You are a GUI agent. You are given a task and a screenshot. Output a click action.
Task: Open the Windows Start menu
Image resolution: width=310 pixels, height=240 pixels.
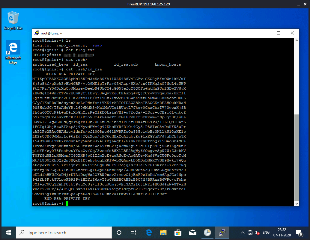point(8,233)
